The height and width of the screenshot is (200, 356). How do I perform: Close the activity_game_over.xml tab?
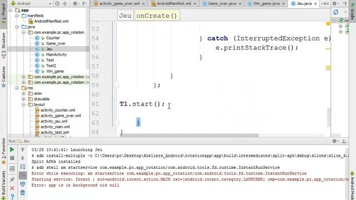[x=144, y=4]
